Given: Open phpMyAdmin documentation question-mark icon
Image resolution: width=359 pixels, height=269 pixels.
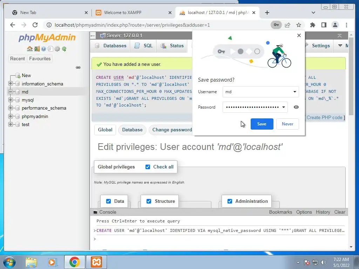Looking at the screenshot, I should pyautogui.click(x=43, y=49).
